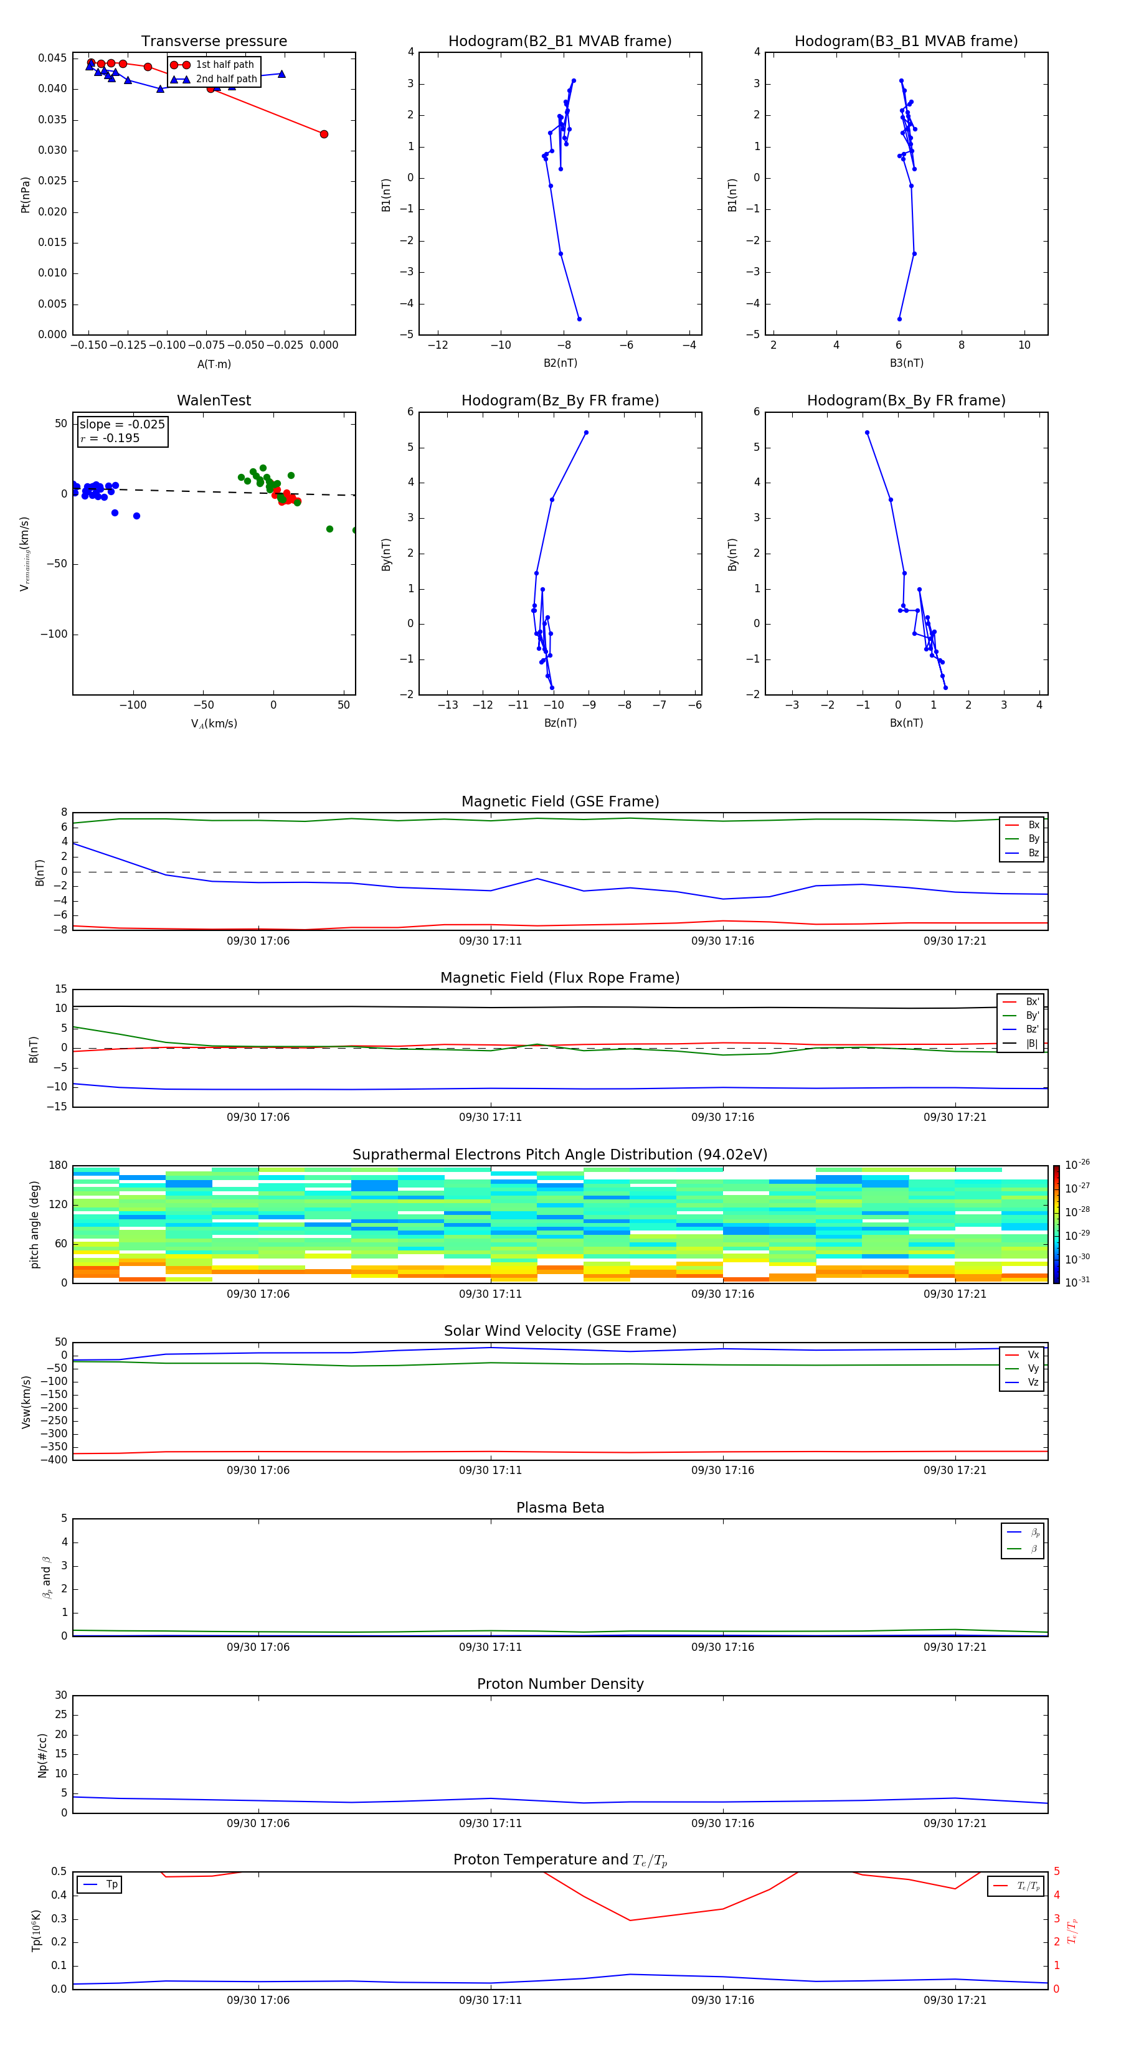Select the '2nd half path' legend entry
This screenshot has height=2055, width=1121.
coord(213,79)
